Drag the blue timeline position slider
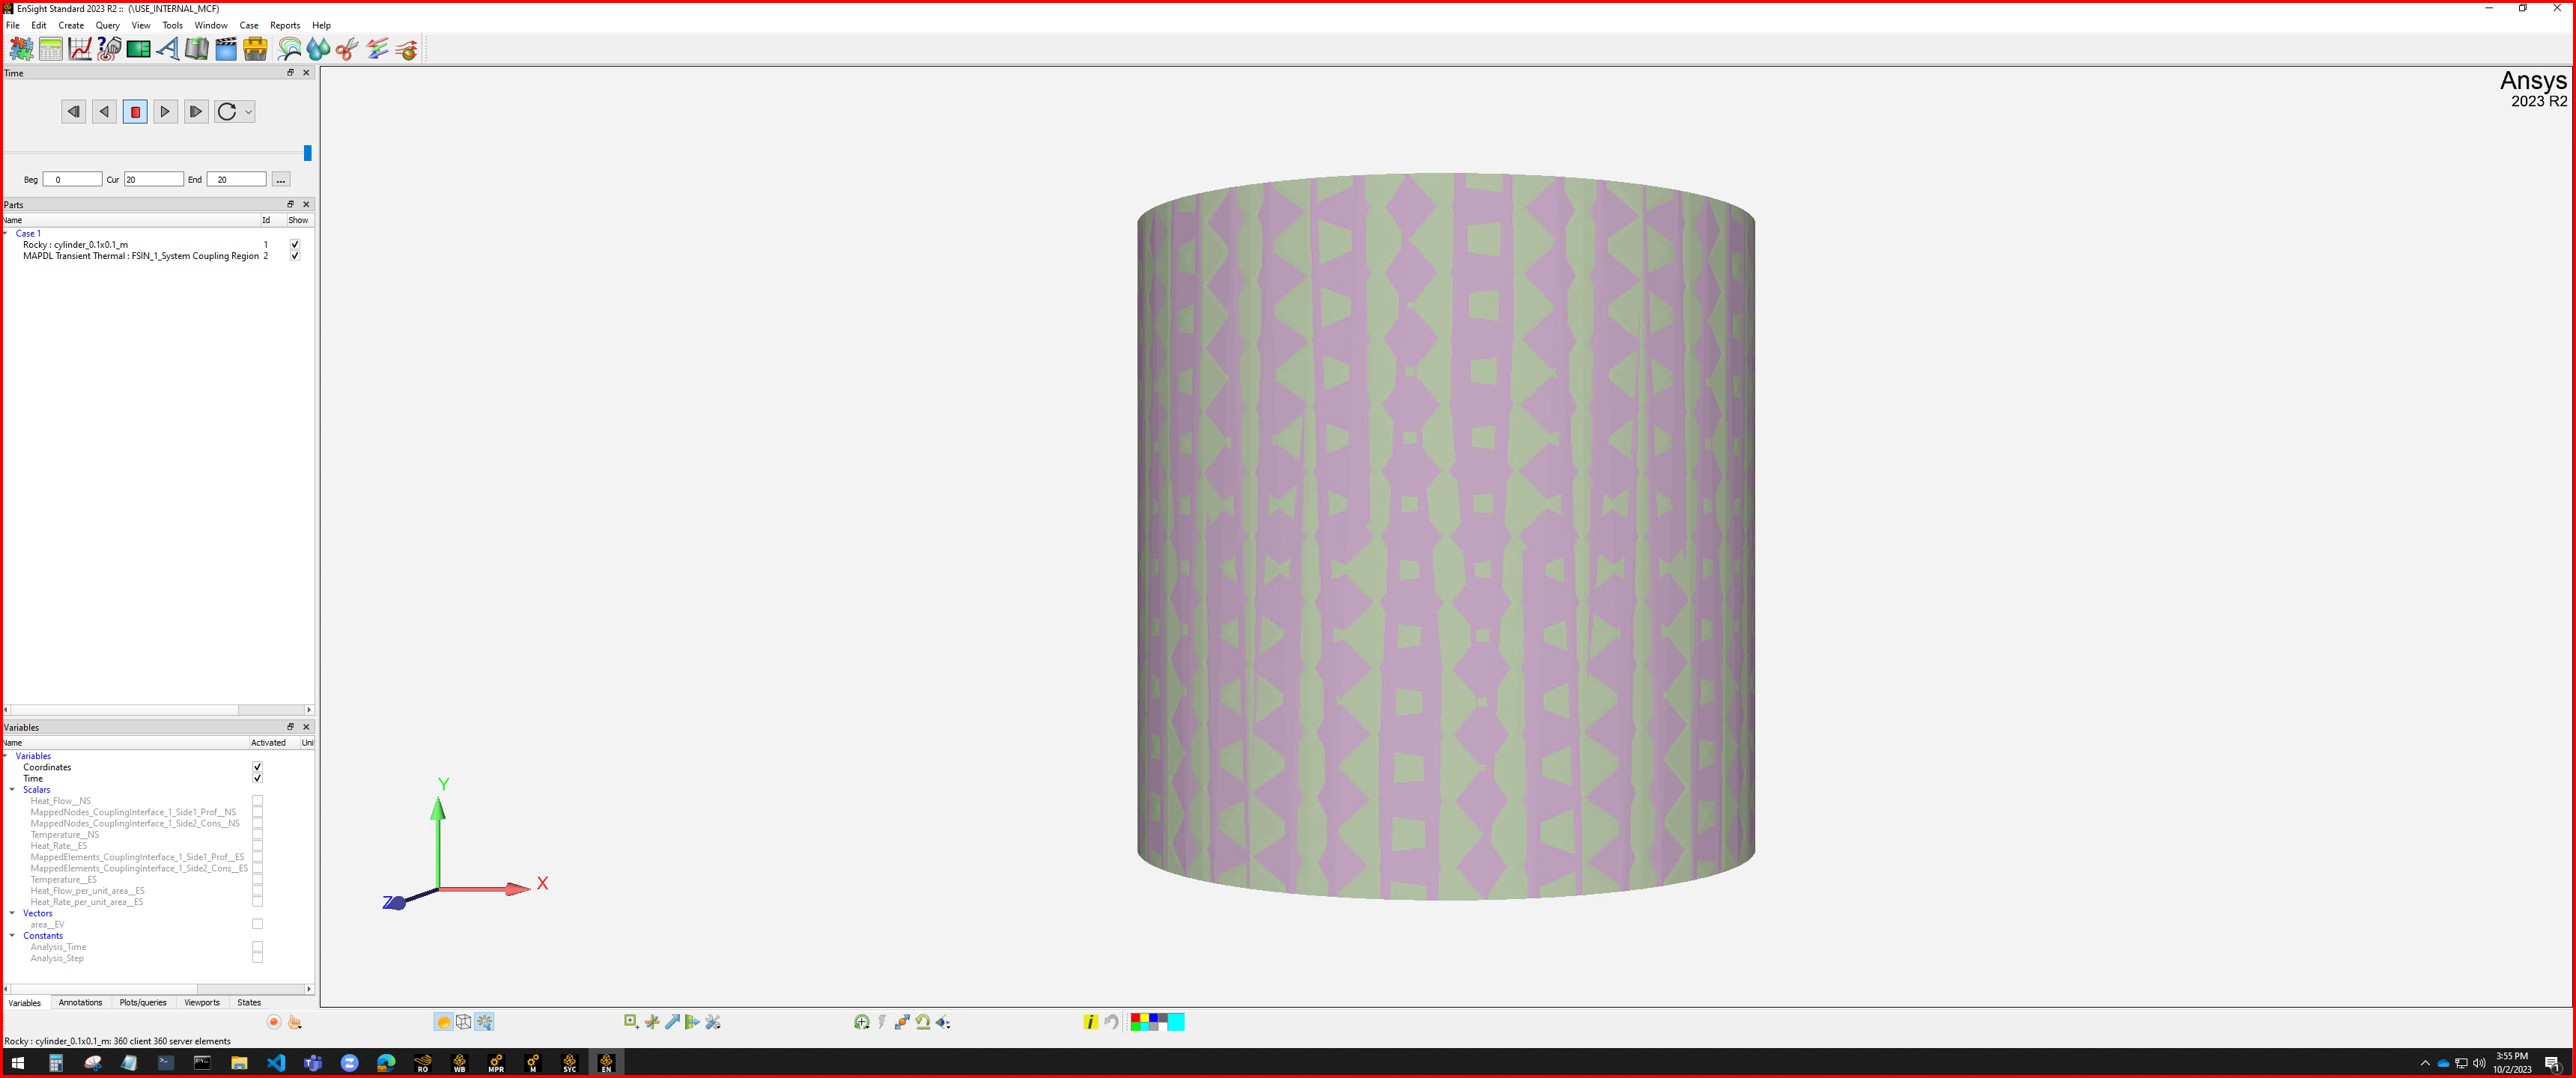The height and width of the screenshot is (1078, 2576). pos(307,150)
